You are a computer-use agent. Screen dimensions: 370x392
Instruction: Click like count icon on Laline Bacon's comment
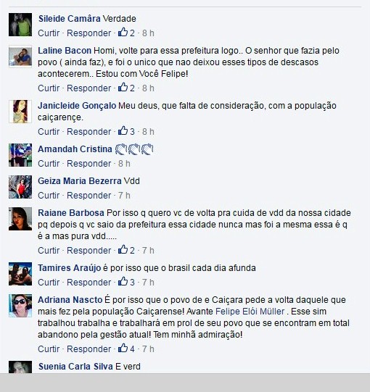123,87
